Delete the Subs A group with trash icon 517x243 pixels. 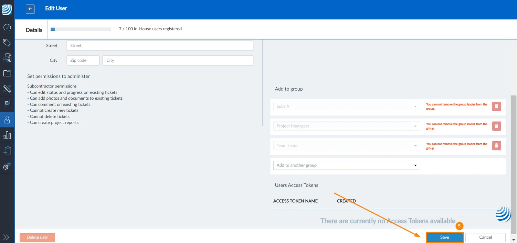tap(497, 106)
